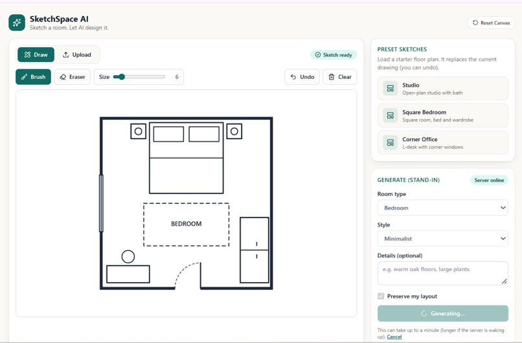Image resolution: width=522 pixels, height=343 pixels.
Task: Load the Corner Office preset sketch
Action: [443, 143]
